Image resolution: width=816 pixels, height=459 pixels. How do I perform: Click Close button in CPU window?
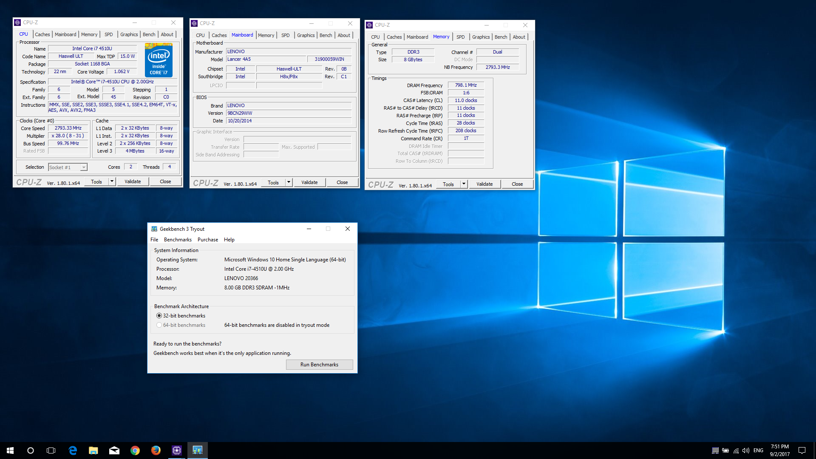click(165, 181)
